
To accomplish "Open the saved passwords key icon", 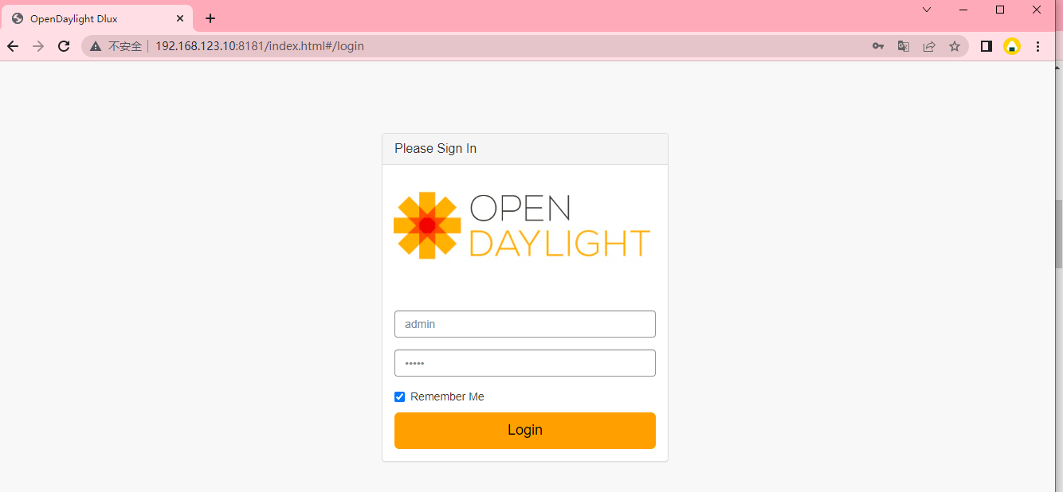I will tap(878, 46).
